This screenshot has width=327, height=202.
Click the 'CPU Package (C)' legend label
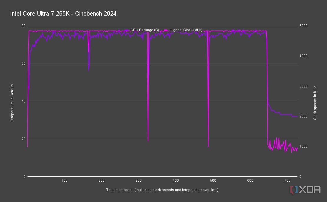(145, 30)
